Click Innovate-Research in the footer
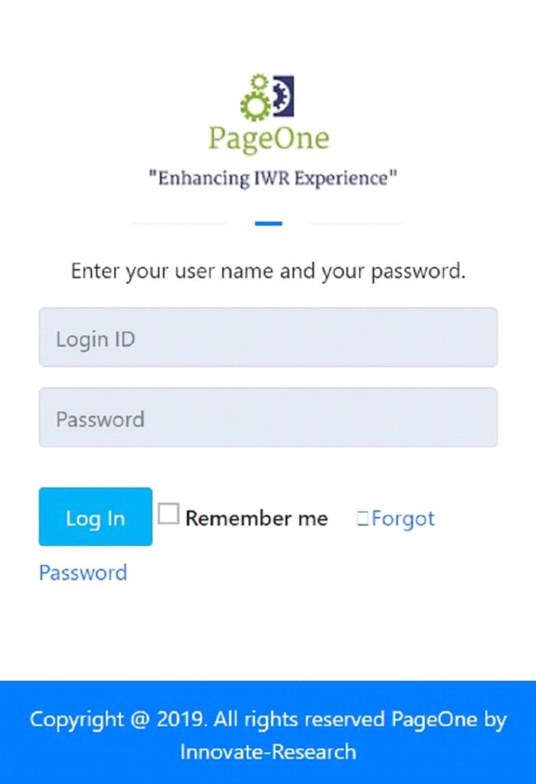Viewport: 536px width, 784px height. 268,751
